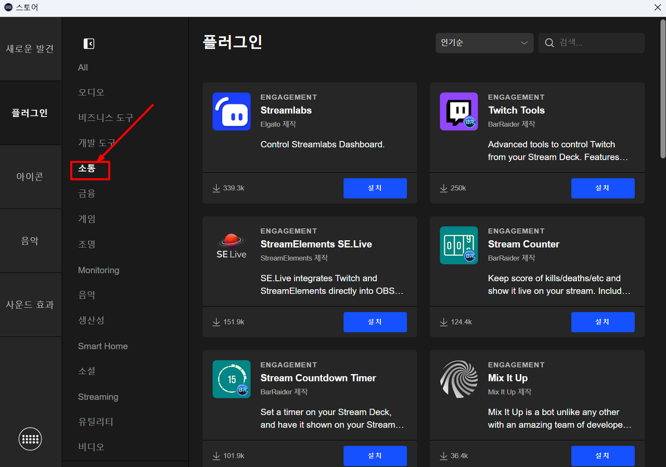Select the 소설 category
Image resolution: width=666 pixels, height=467 pixels.
87,371
